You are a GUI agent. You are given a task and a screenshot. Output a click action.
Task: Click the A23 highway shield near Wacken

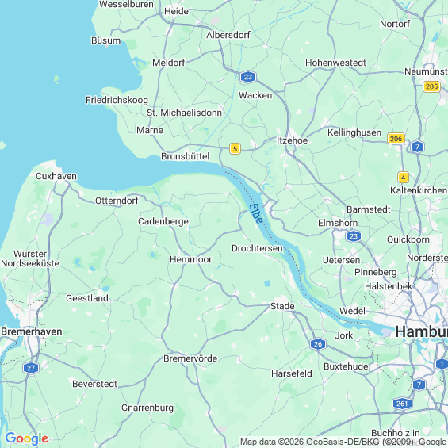[x=248, y=77]
